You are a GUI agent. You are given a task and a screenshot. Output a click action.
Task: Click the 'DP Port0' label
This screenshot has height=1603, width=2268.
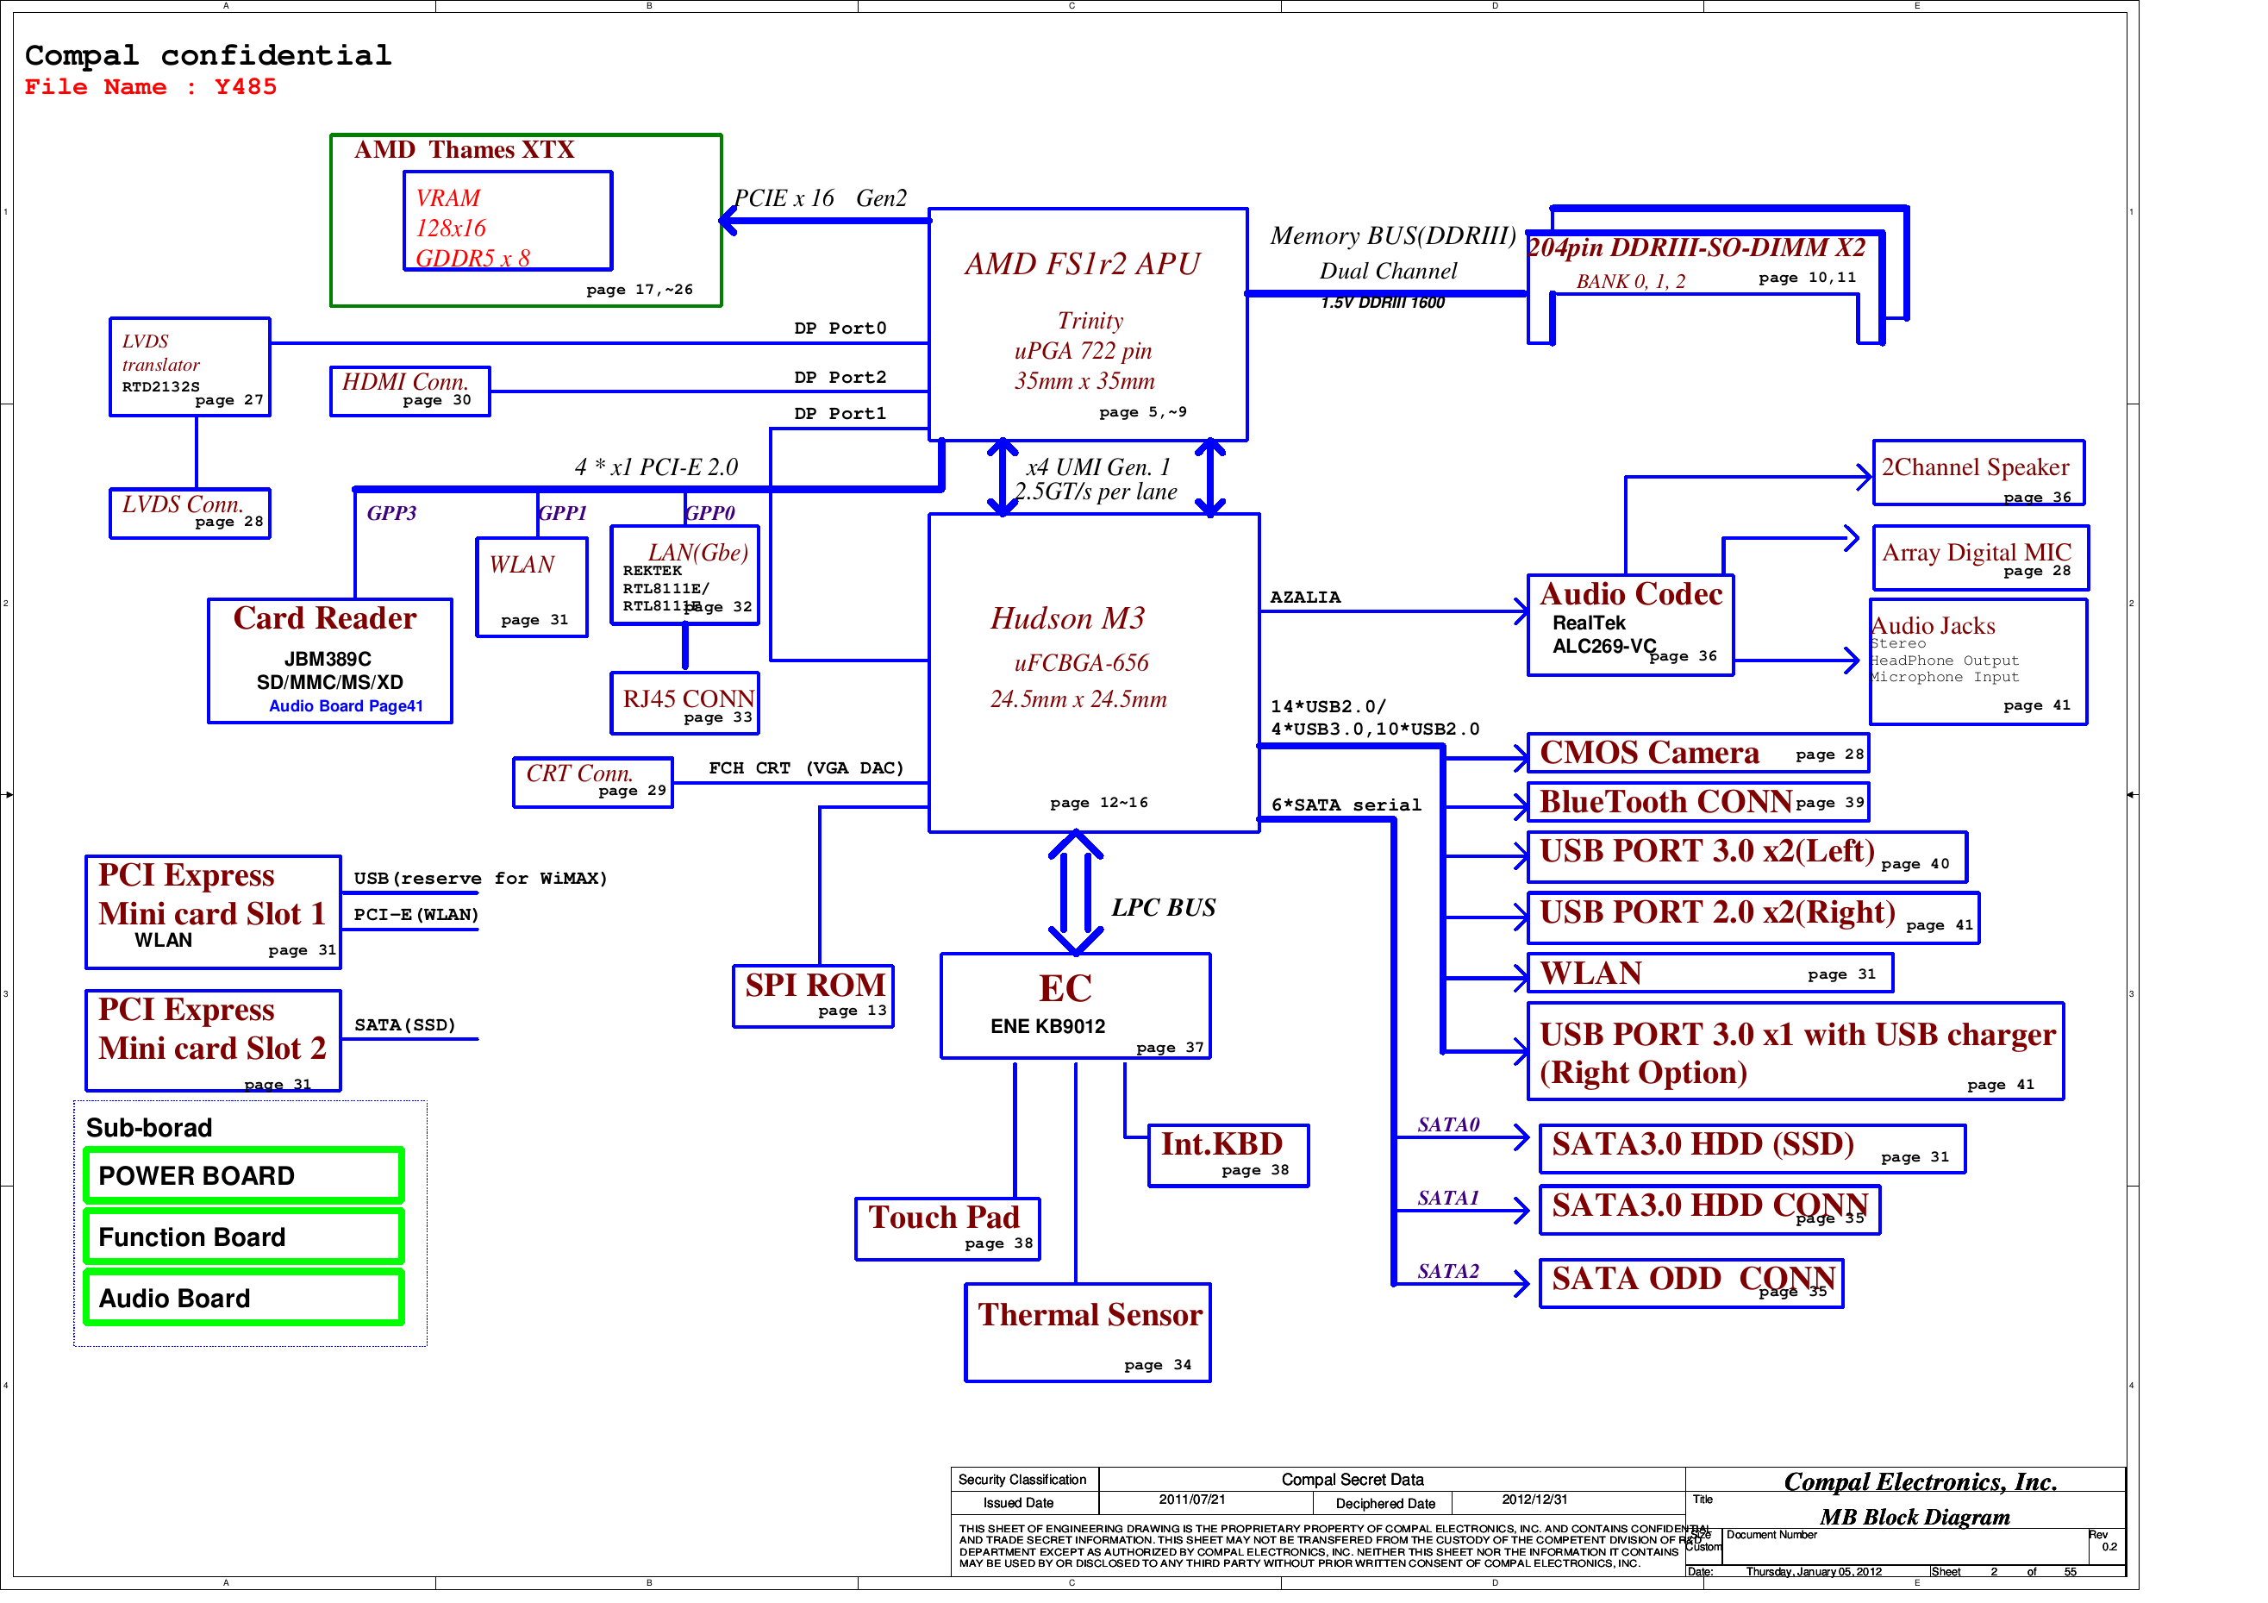point(840,329)
